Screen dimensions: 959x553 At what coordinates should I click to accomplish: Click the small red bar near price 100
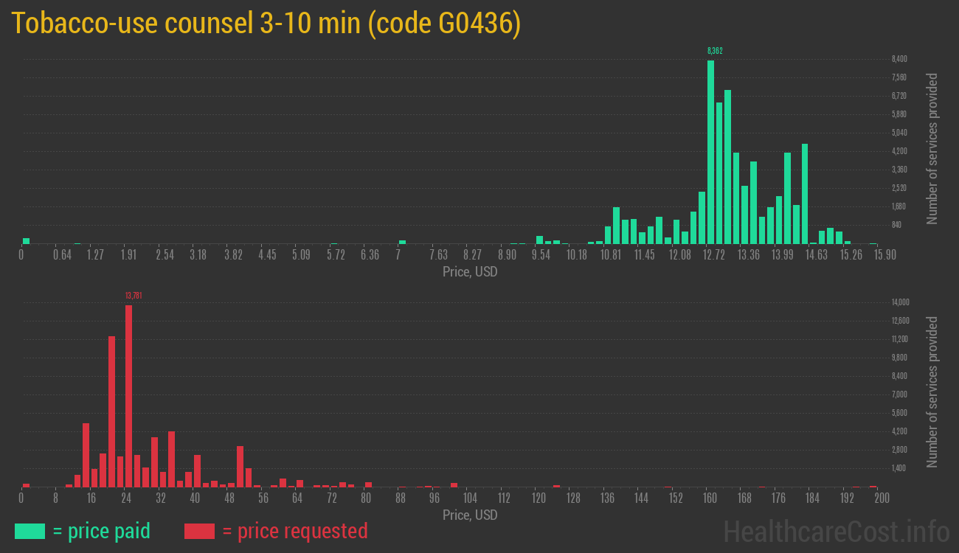pos(454,485)
